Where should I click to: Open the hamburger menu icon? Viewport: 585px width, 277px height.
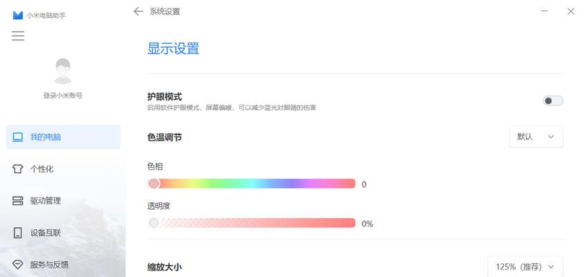point(18,36)
